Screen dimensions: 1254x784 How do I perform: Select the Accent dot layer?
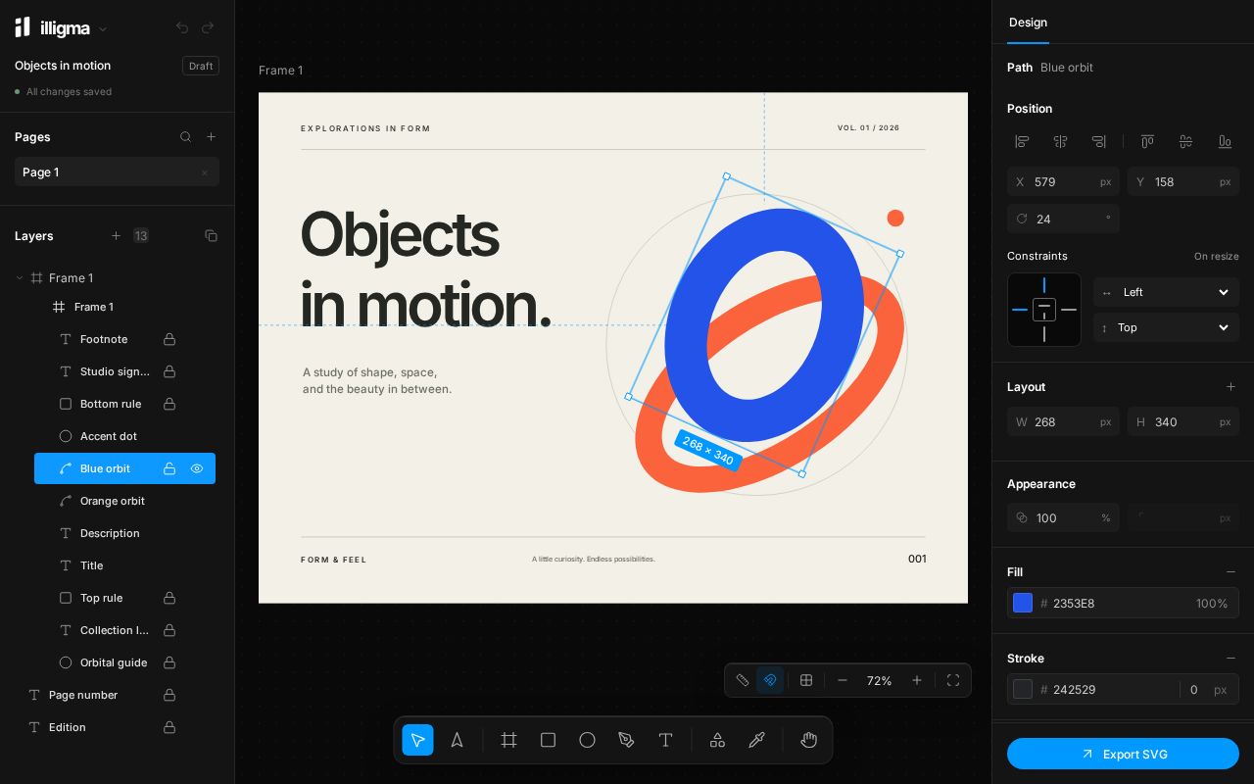tap(124, 436)
